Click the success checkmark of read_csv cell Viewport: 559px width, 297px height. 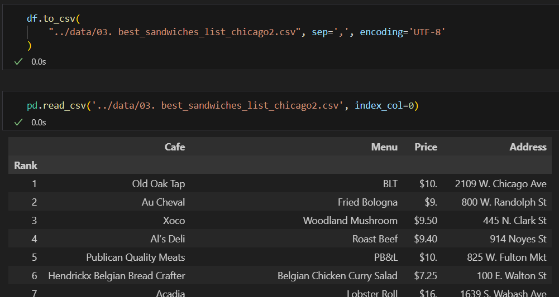(x=18, y=123)
